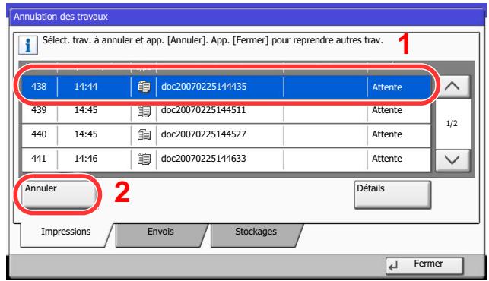Click the blue info icon

(28, 45)
